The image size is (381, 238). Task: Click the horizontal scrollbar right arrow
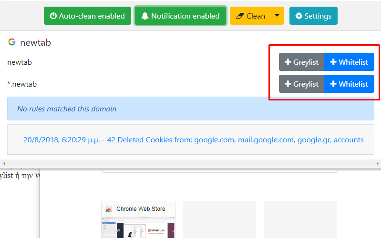[377, 164]
